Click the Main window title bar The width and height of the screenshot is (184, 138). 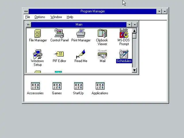coord(79,24)
